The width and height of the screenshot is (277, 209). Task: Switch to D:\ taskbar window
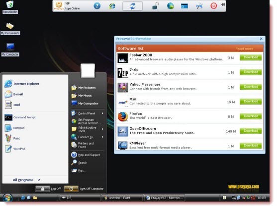[80, 198]
